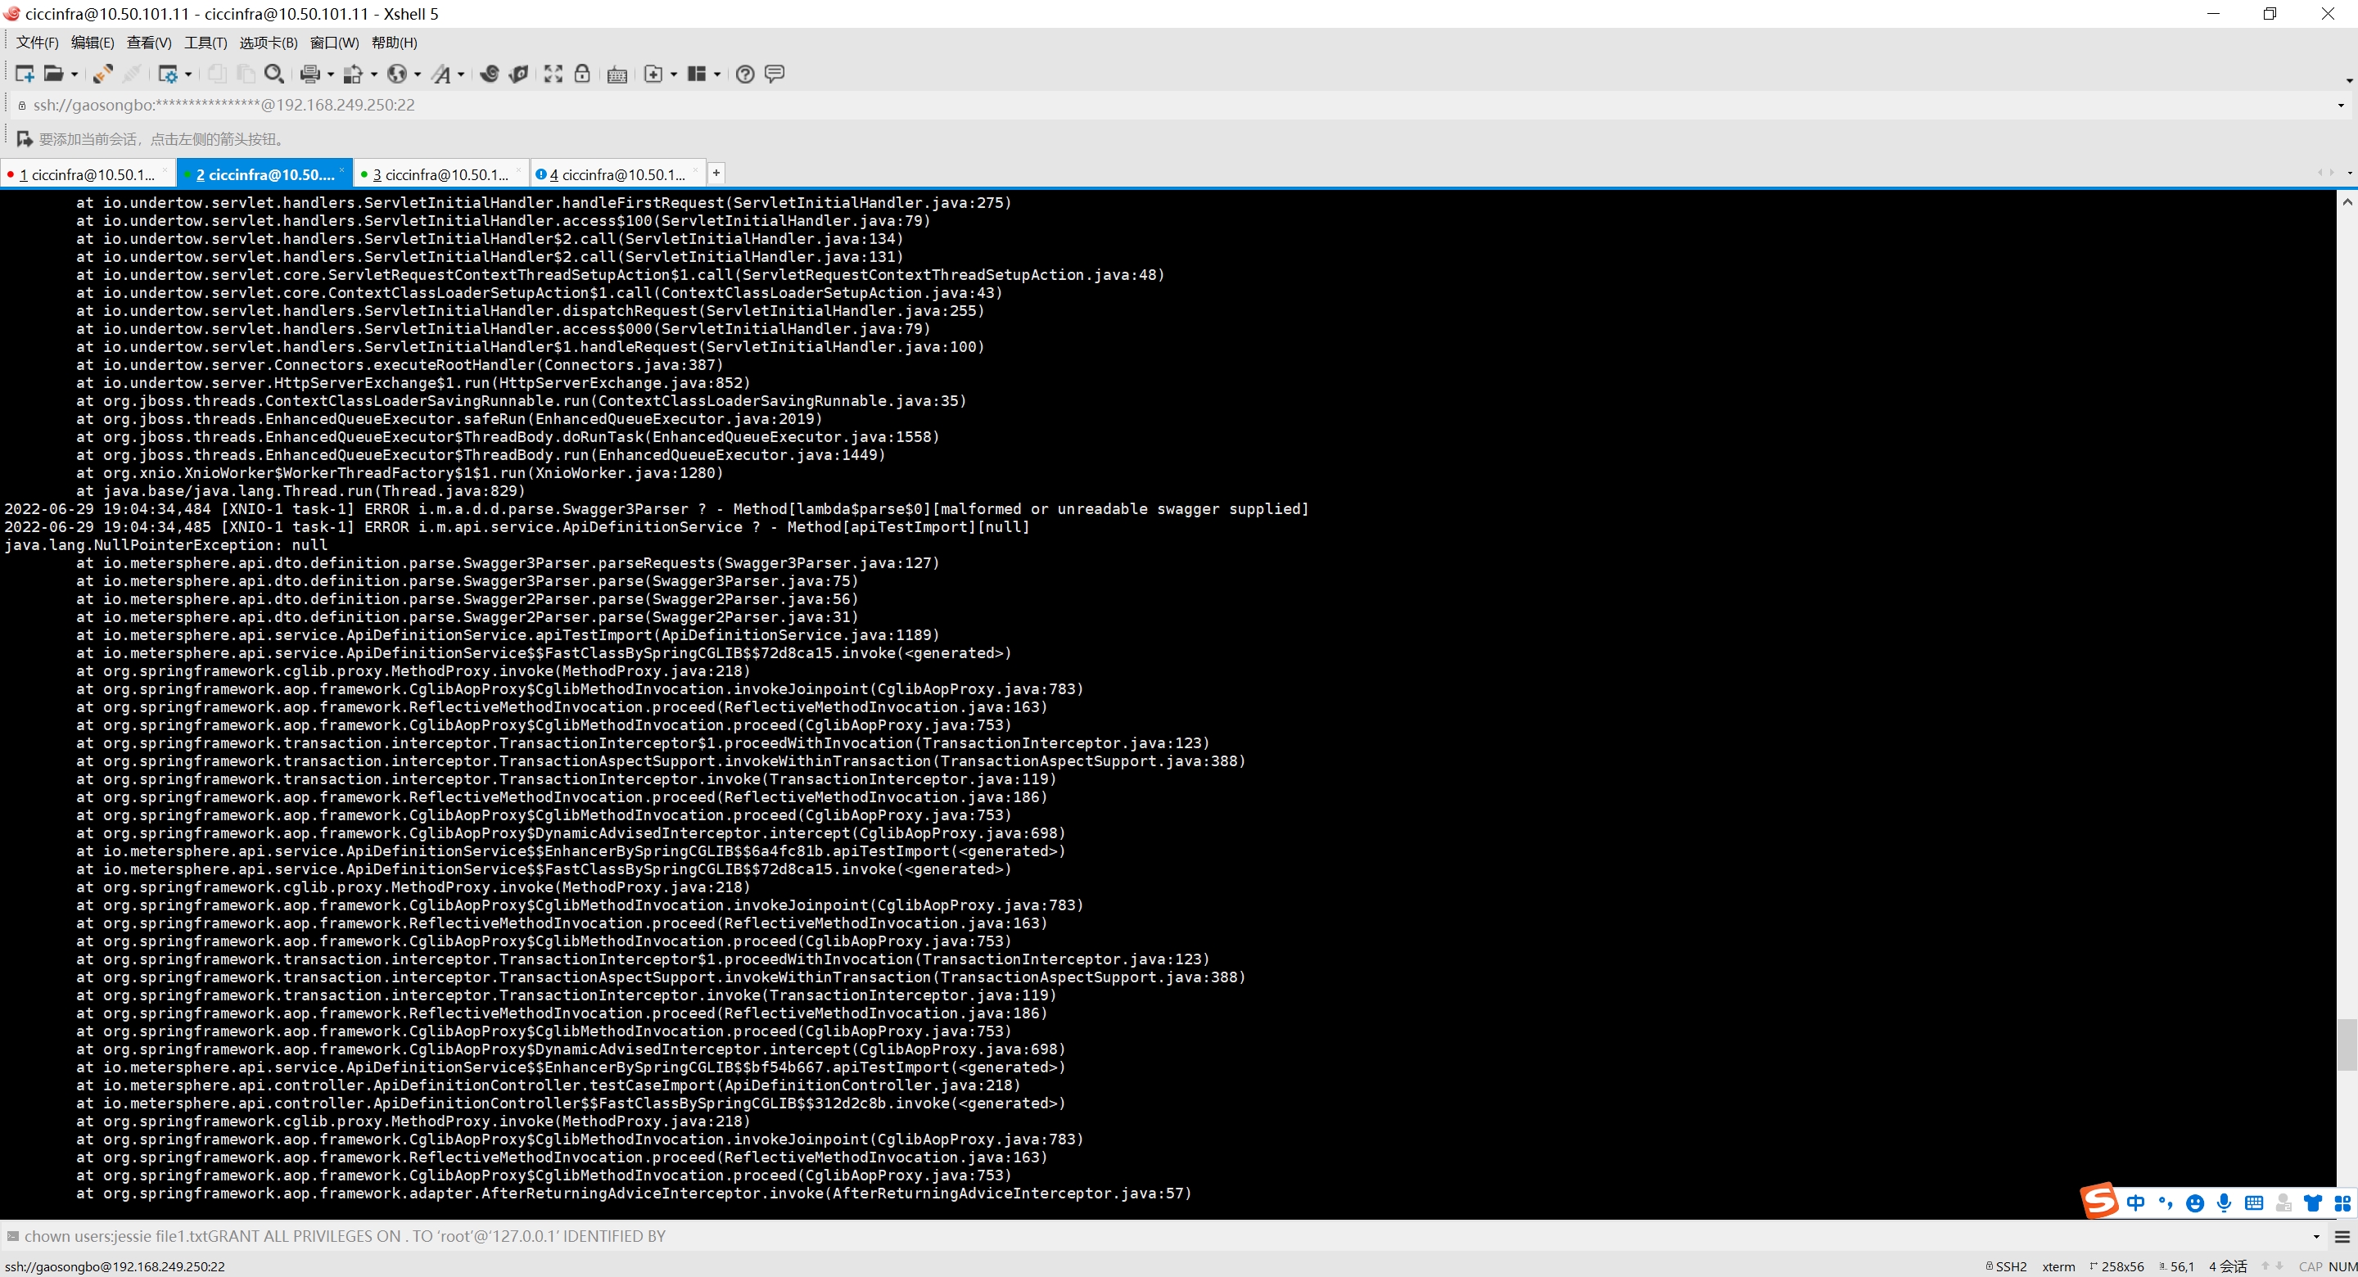Screen dimensions: 2358x1277
Task: Expand address bar history dropdown
Action: (x=2341, y=106)
